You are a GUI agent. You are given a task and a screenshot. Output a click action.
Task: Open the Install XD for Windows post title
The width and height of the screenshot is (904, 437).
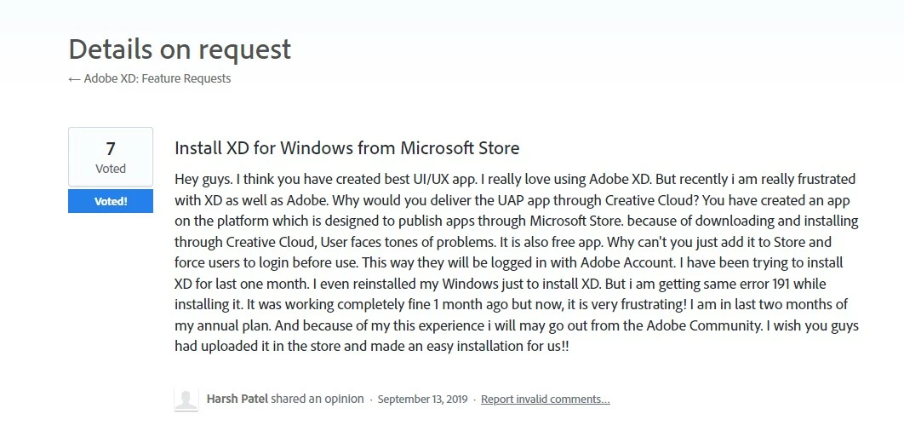[x=346, y=147]
